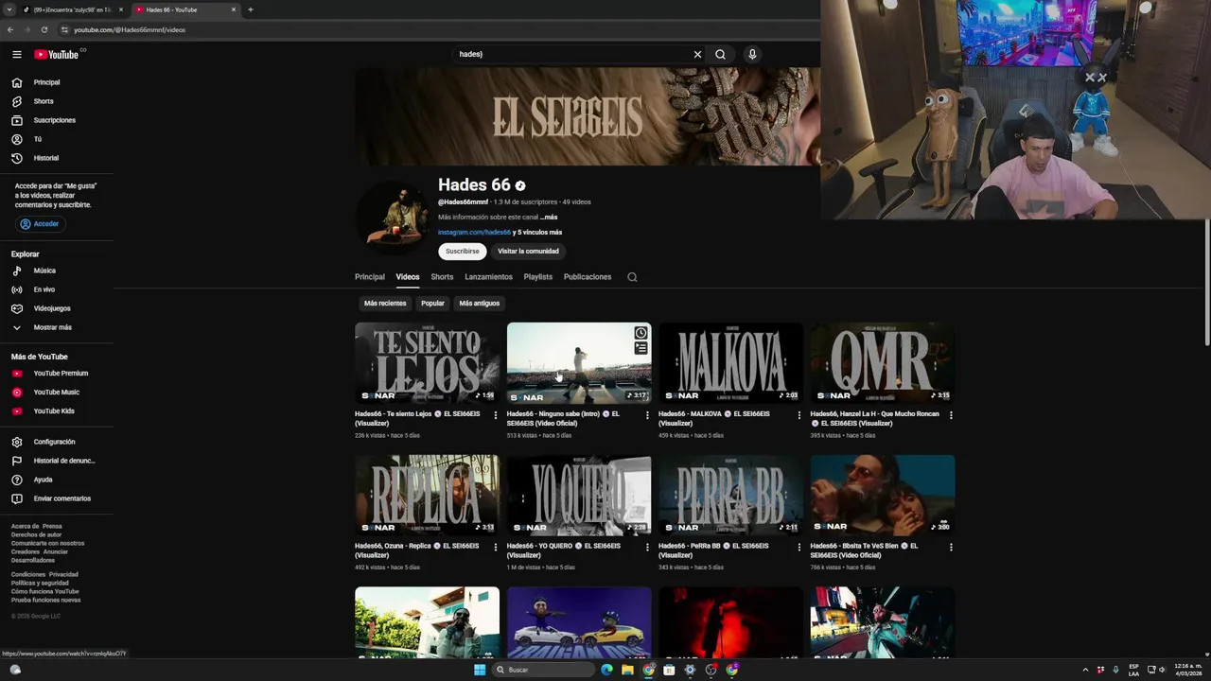Open instagram.com/hades66 link

(x=474, y=233)
